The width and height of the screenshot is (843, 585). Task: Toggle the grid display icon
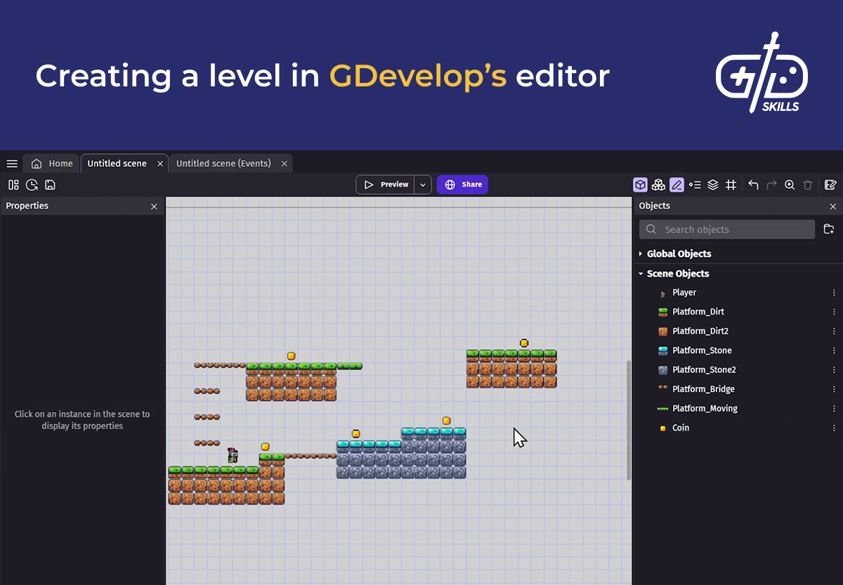pyautogui.click(x=731, y=184)
